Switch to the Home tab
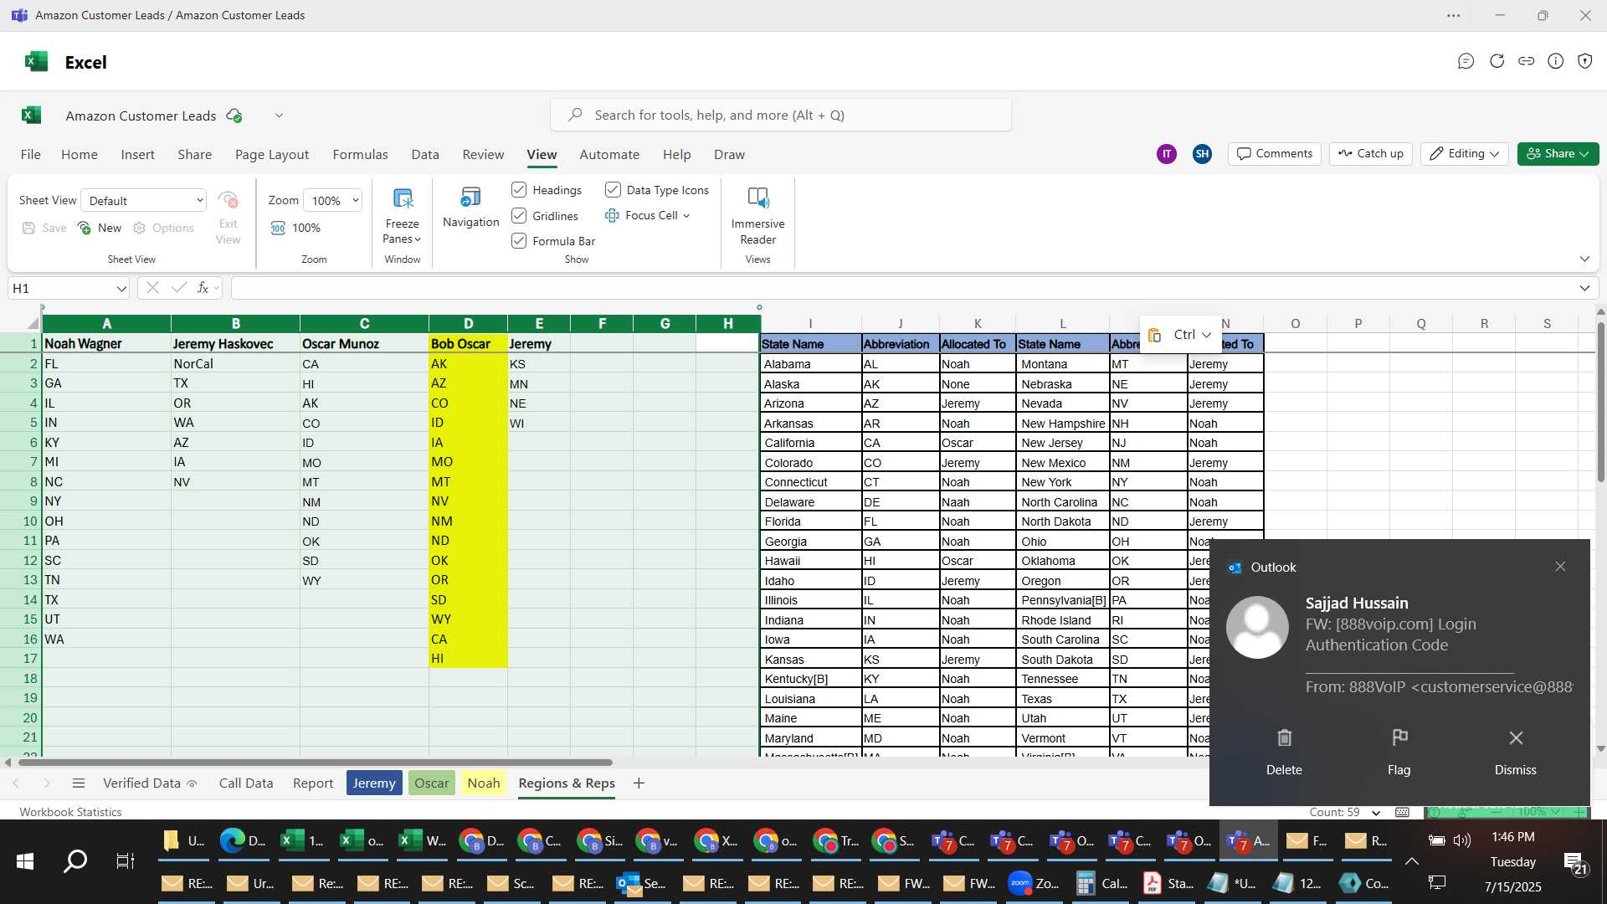This screenshot has height=904, width=1607. click(x=80, y=155)
